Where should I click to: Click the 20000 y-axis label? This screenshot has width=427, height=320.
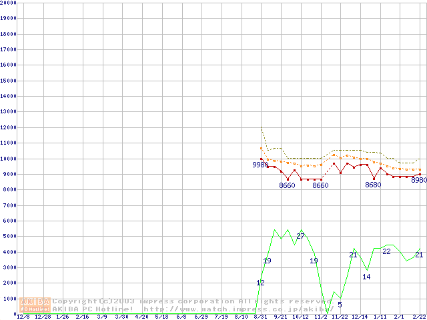(x=8, y=3)
